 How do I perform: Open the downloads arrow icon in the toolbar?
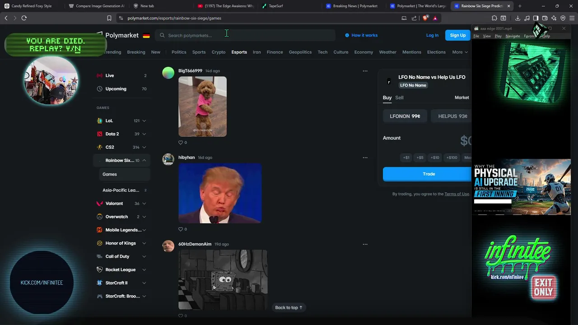pyautogui.click(x=517, y=18)
